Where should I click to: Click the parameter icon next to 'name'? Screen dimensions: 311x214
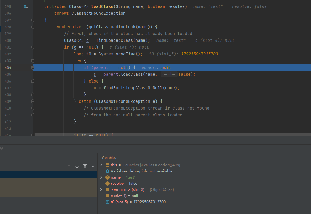[107, 177]
